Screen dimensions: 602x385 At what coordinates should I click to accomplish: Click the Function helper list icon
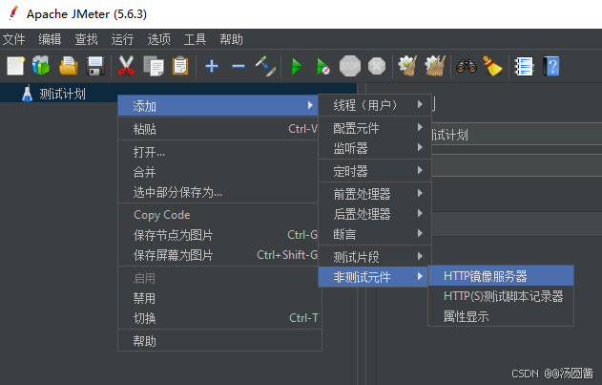pos(524,66)
